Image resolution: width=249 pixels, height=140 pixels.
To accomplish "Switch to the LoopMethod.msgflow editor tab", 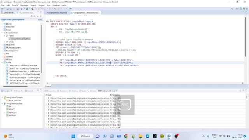I will coord(57,13).
